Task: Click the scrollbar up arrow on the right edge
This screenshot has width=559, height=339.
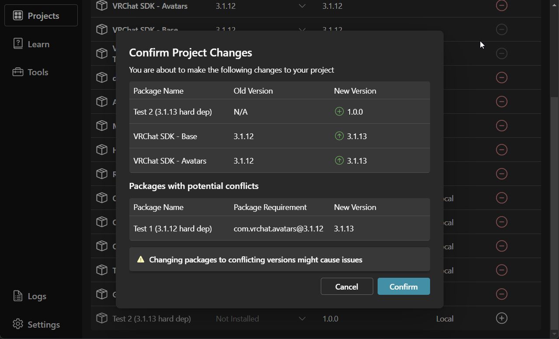Action: click(555, 4)
